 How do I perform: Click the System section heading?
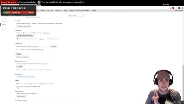tap(17, 81)
